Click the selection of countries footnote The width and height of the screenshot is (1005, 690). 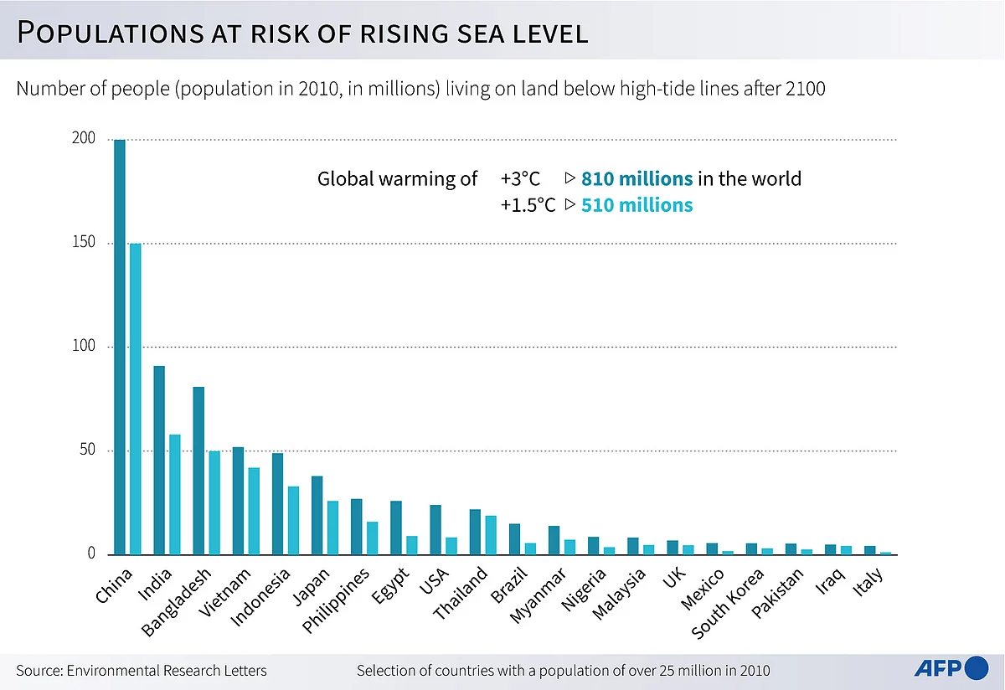[x=564, y=671]
